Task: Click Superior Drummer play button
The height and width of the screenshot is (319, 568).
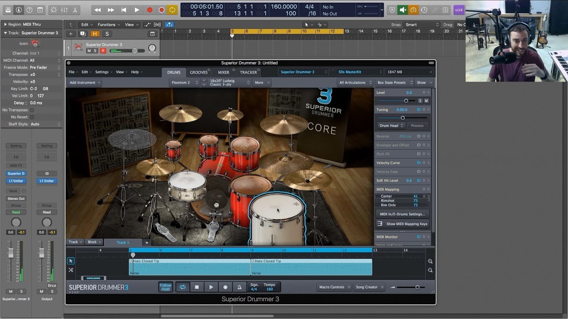Action: tap(211, 287)
